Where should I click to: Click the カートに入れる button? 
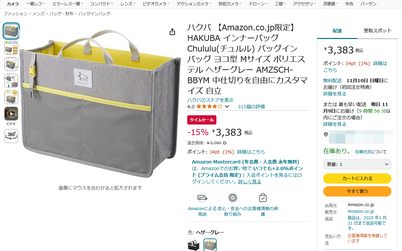click(357, 178)
